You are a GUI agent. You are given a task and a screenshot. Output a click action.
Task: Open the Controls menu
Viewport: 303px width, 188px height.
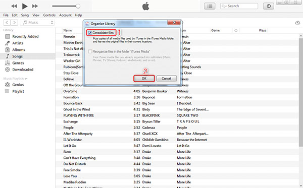(49, 15)
